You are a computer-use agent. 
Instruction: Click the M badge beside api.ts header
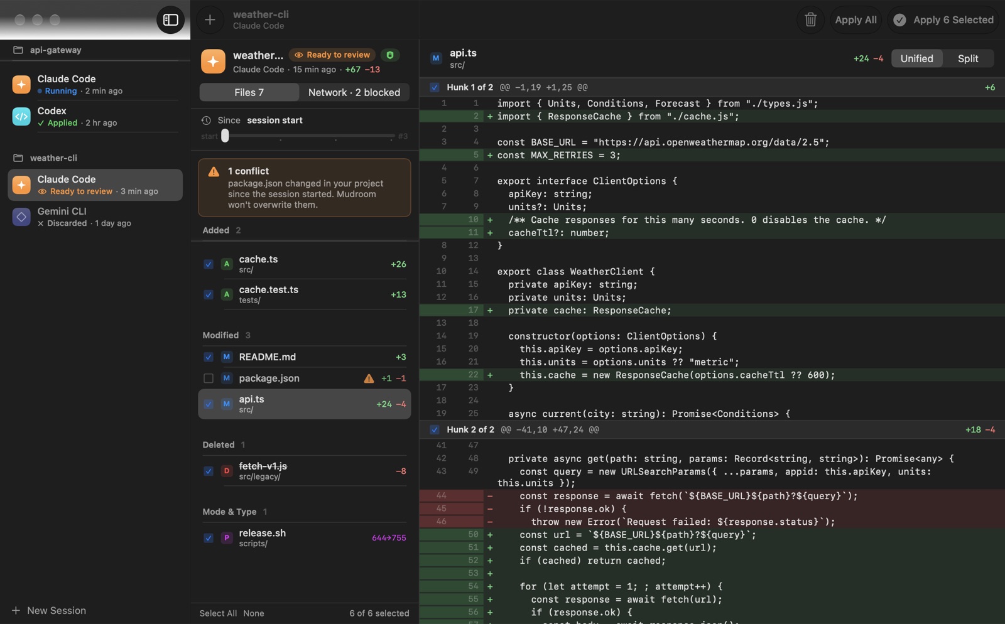click(436, 58)
